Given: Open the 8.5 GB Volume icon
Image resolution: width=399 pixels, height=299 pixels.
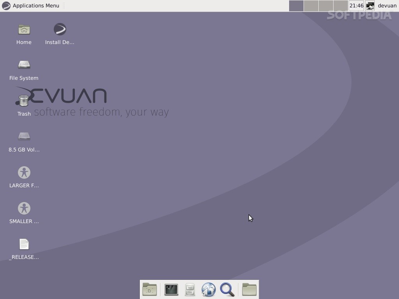Looking at the screenshot, I should [24, 137].
